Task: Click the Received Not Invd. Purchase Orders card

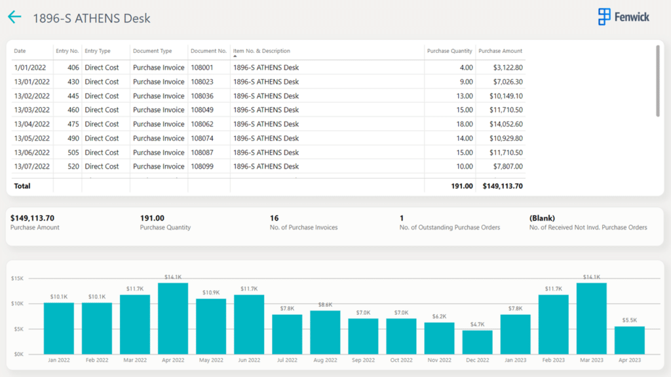Action: click(x=588, y=223)
